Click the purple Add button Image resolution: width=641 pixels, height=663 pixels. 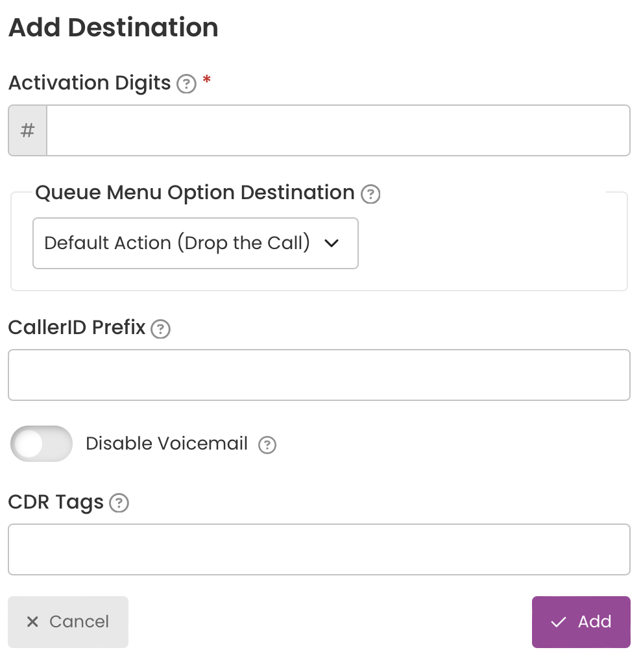pos(581,622)
